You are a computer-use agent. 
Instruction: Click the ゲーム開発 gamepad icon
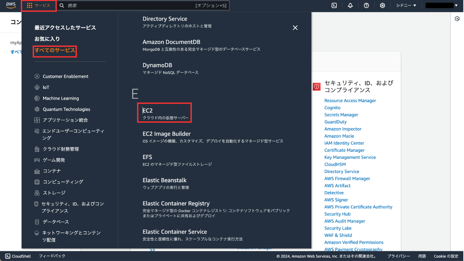coord(37,160)
